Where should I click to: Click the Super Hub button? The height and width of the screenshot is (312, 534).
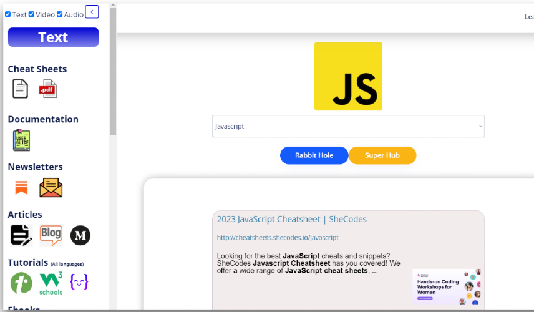(x=382, y=155)
